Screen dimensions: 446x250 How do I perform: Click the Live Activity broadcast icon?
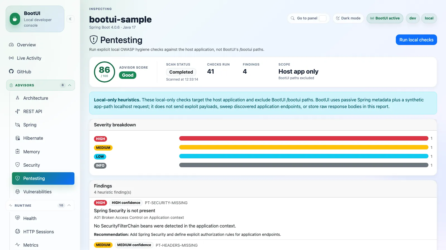coord(11,58)
